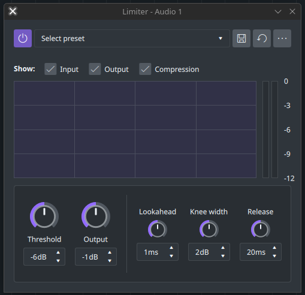Screen dimensions: 305x295
Task: Click the Release label text
Action: coord(261,212)
